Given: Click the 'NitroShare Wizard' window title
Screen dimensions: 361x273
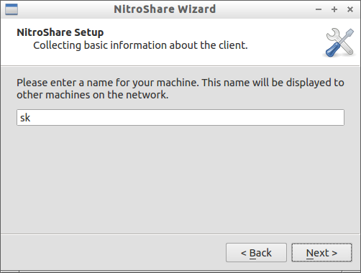Looking at the screenshot, I should pos(165,9).
